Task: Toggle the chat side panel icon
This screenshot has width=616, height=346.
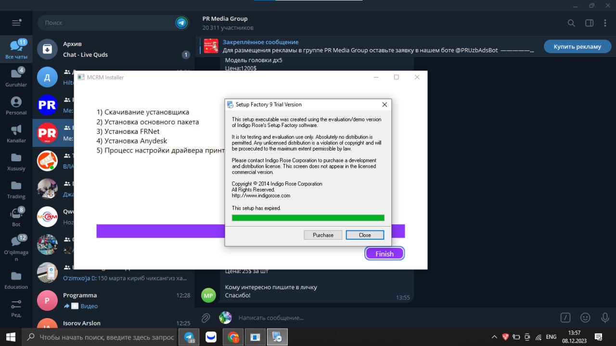Action: click(x=589, y=23)
